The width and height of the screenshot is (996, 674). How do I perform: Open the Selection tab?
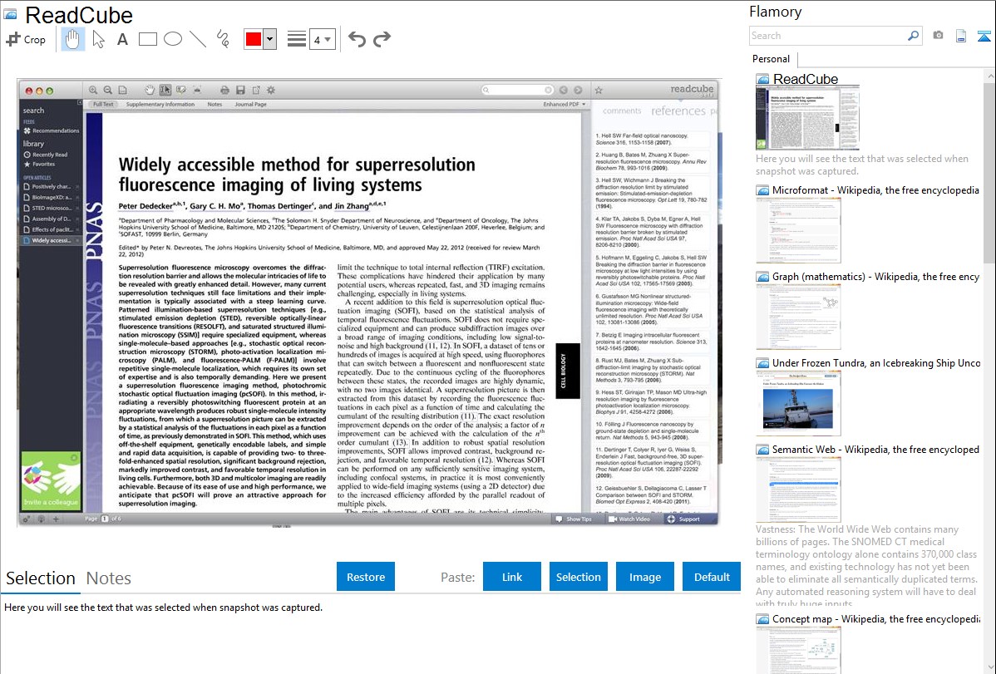tap(41, 578)
